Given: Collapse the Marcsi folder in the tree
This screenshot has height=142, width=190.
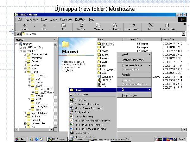Looking at the screenshot, I should (x=24, y=72).
